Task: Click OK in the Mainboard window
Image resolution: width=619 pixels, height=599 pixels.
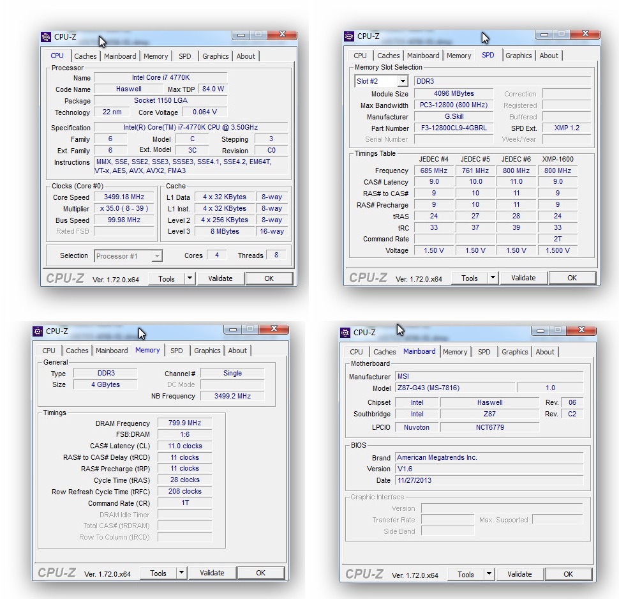Action: pos(568,574)
